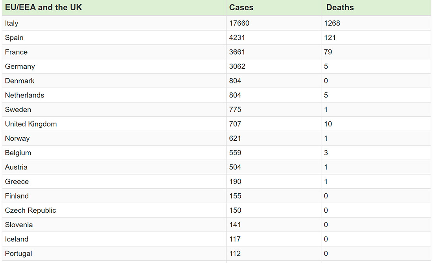433x263 pixels.
Task: Click Norway's deaths value 1
Action: (326, 138)
